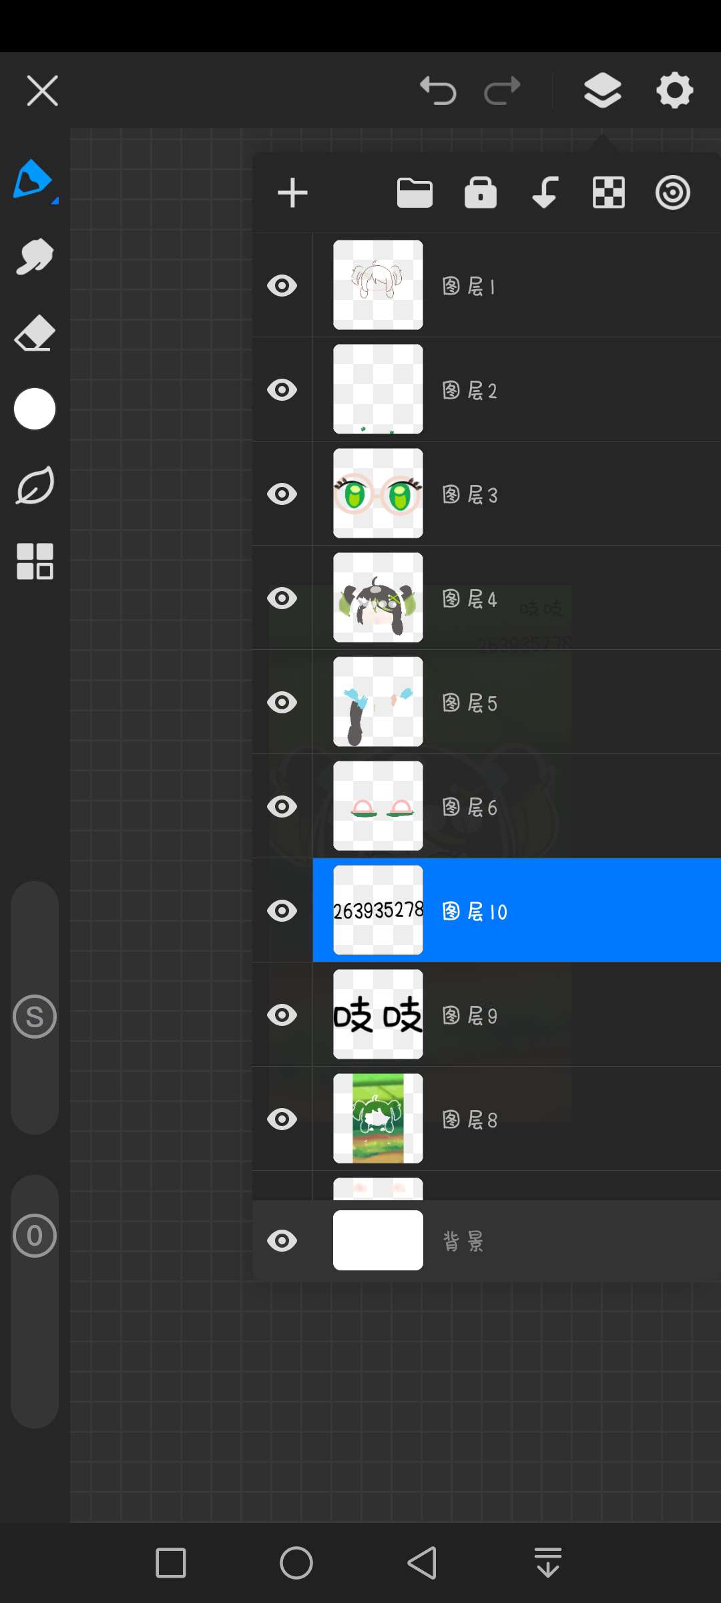The image size is (721, 1603).
Task: Toggle alpha lock checkerboard icon
Action: coord(609,193)
